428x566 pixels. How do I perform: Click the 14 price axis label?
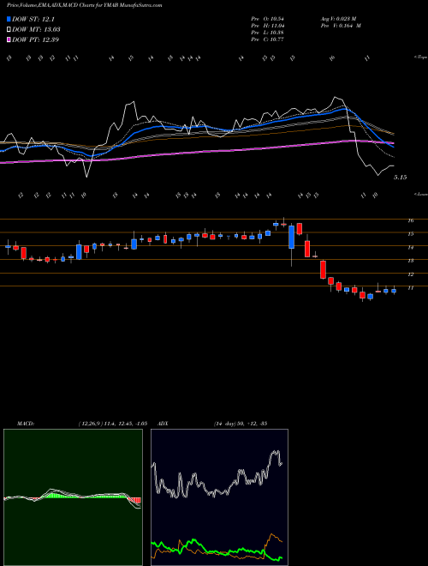[411, 247]
